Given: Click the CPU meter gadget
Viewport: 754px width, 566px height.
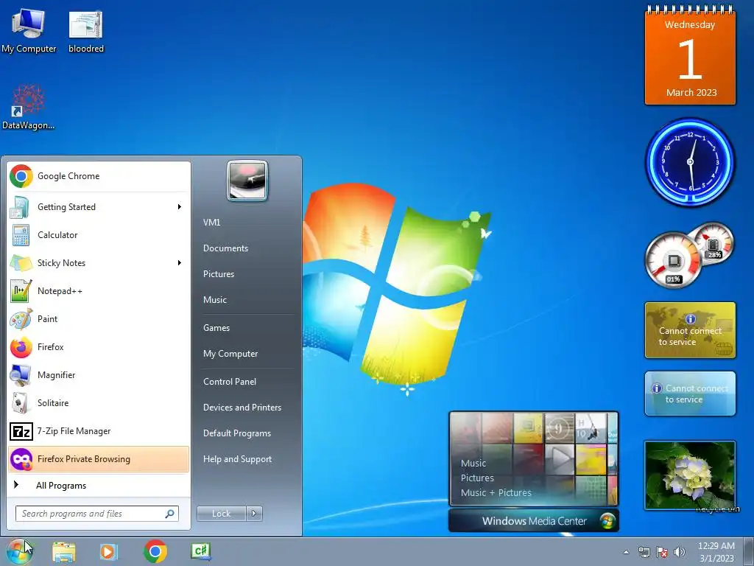Looking at the screenshot, I should pyautogui.click(x=688, y=255).
